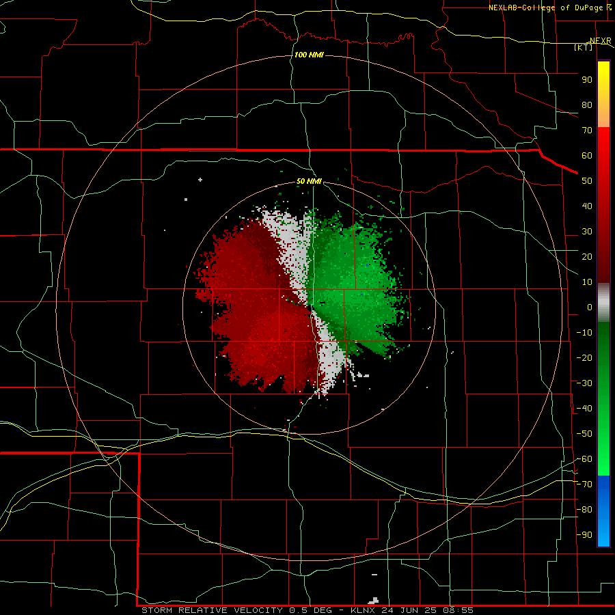
Task: Click the positive 70 scale value
Action: pyautogui.click(x=587, y=131)
